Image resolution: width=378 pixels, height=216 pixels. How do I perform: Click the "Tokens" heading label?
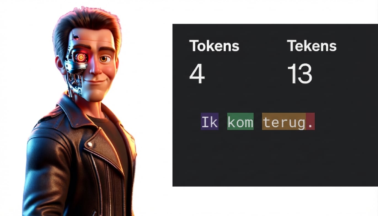tap(214, 46)
